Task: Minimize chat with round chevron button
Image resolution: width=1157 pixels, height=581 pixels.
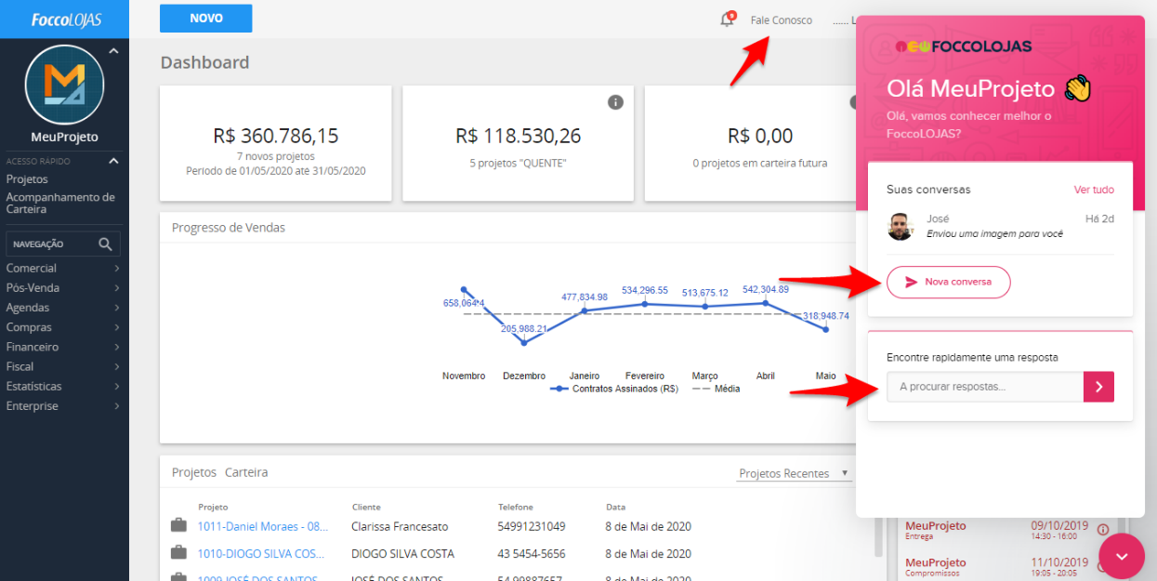Action: (1122, 556)
